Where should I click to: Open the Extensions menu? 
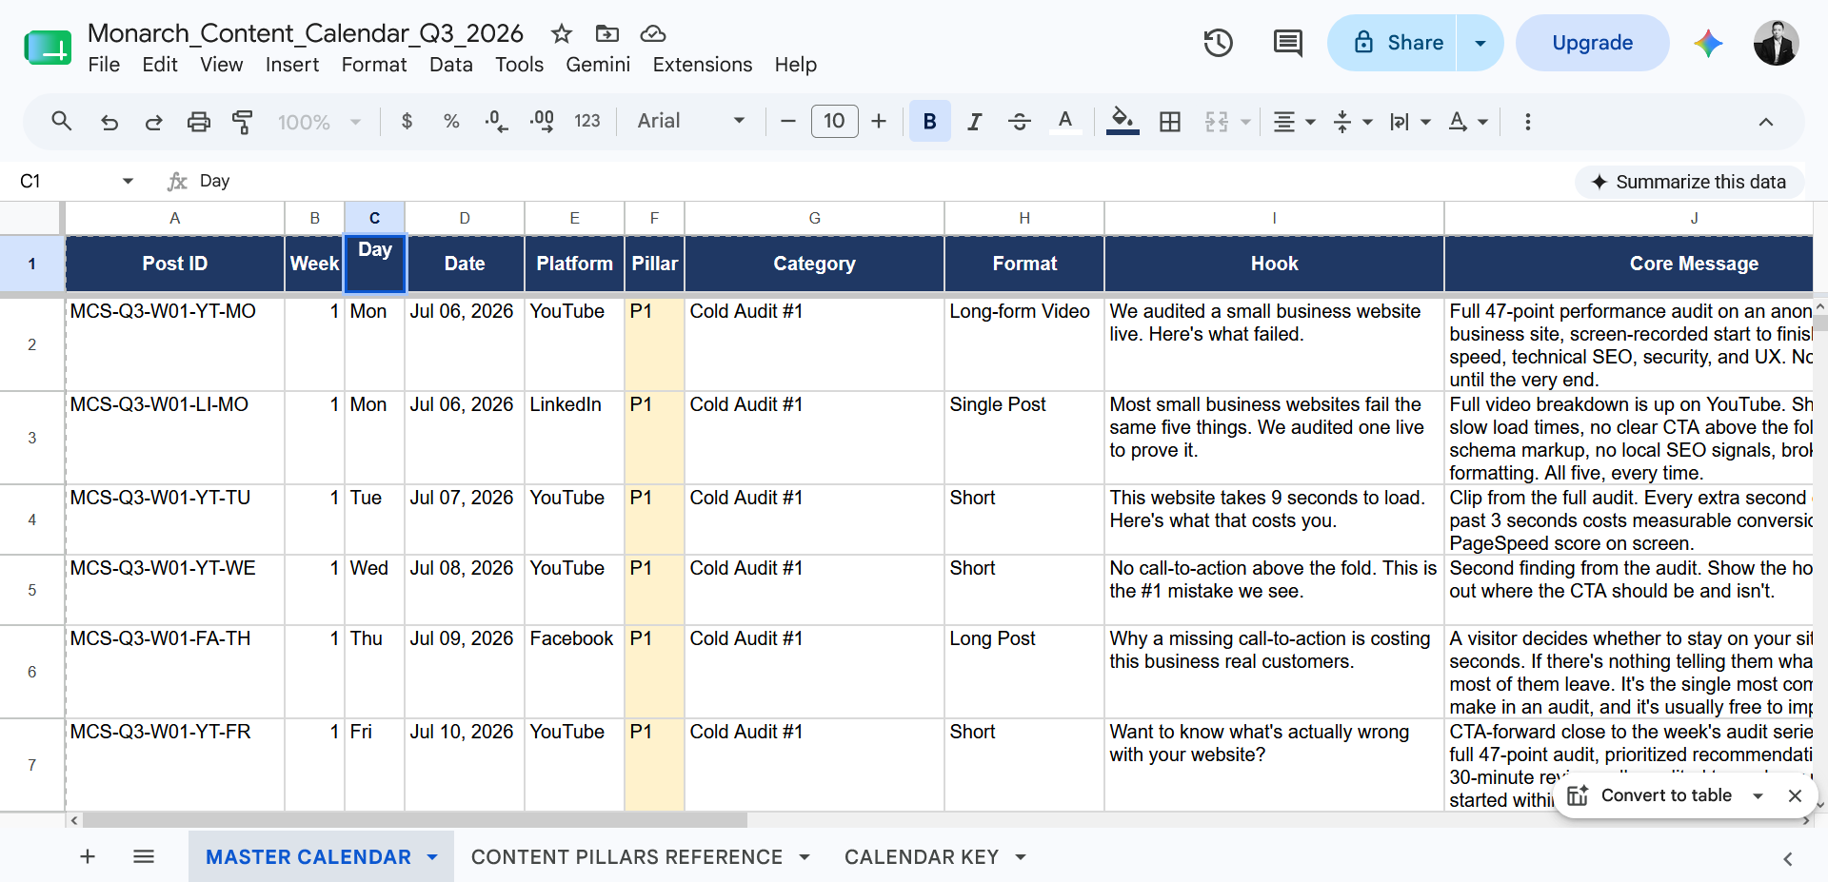703,65
